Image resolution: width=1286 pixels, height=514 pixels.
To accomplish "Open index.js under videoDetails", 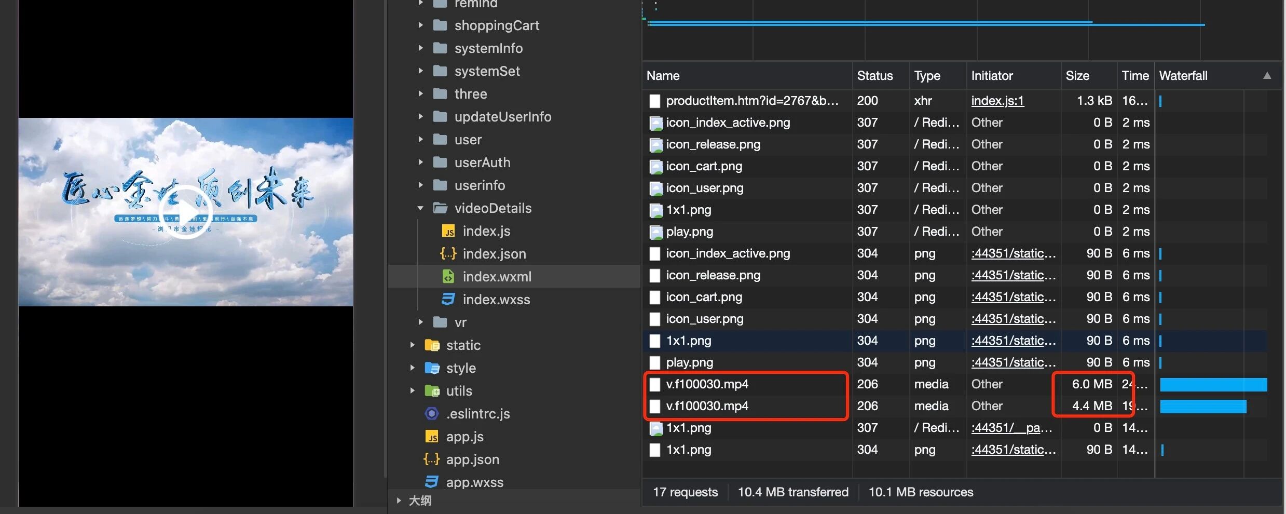I will tap(486, 231).
